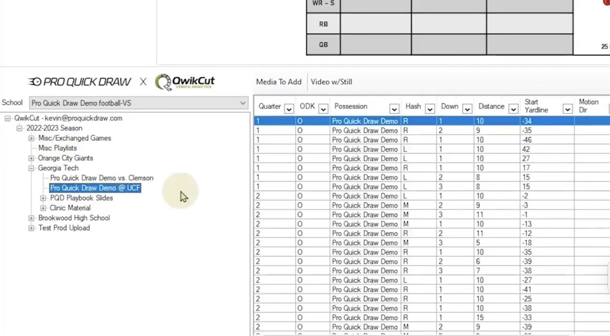
Task: Open the Down column filter dropdown
Action: (x=467, y=109)
